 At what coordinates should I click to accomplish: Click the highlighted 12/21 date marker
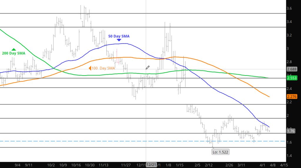pos(151,165)
